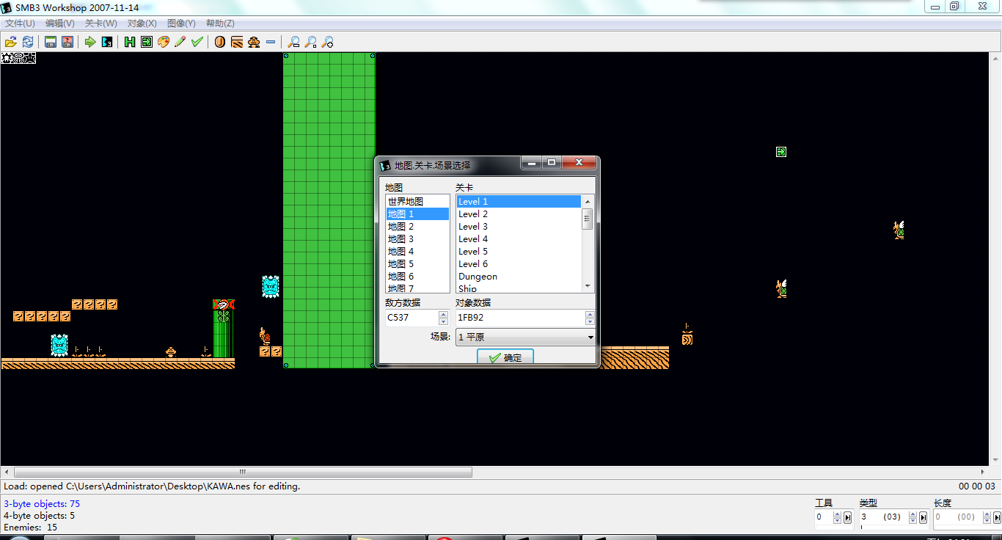The width and height of the screenshot is (1002, 540).
Task: Select the green pointer marker in the level
Action: [781, 152]
